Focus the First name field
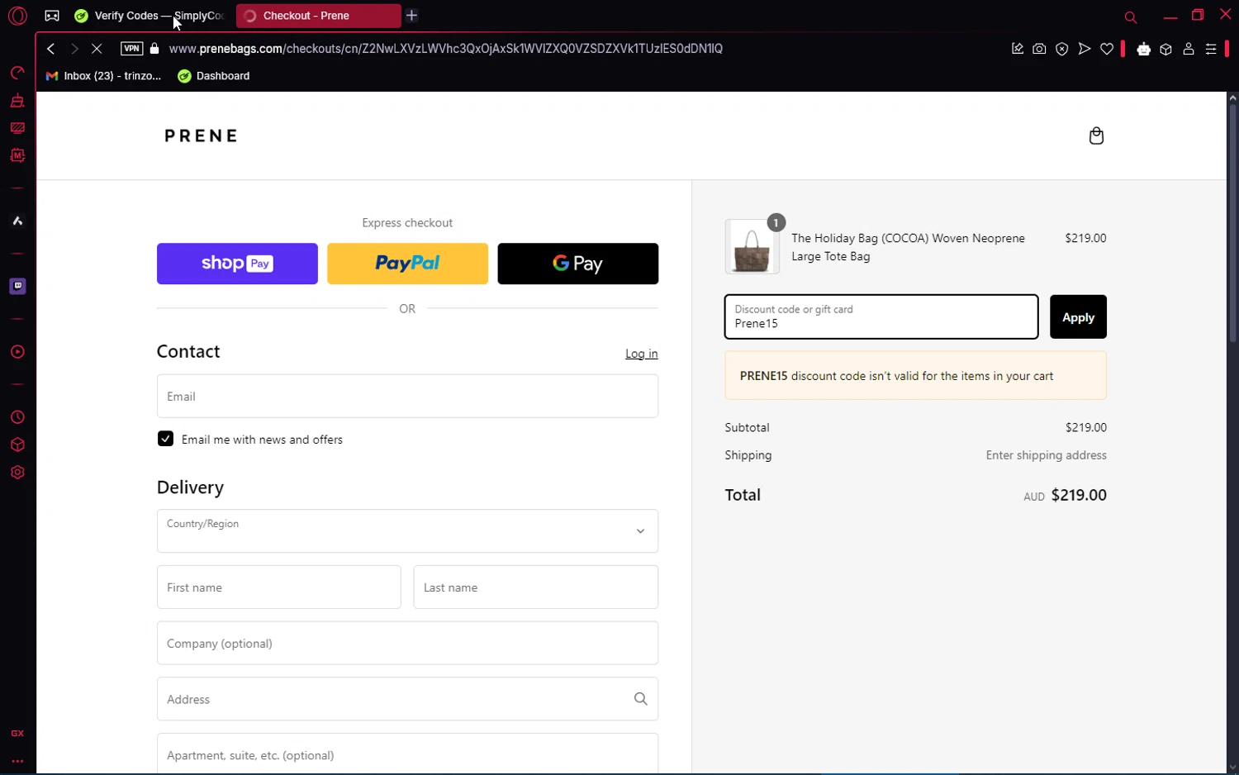The image size is (1239, 775). [x=279, y=587]
